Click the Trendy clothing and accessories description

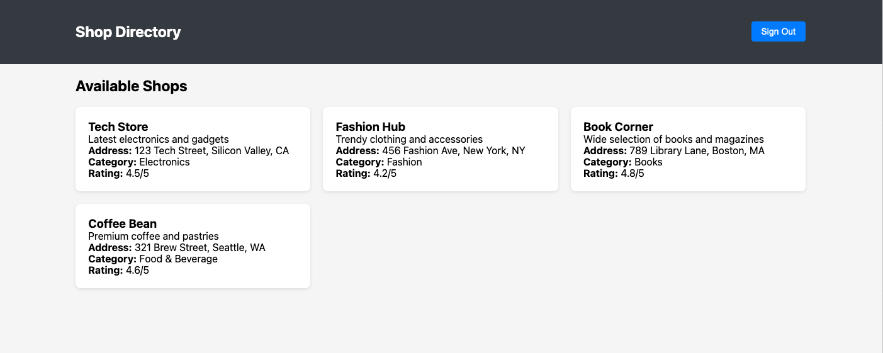(409, 139)
